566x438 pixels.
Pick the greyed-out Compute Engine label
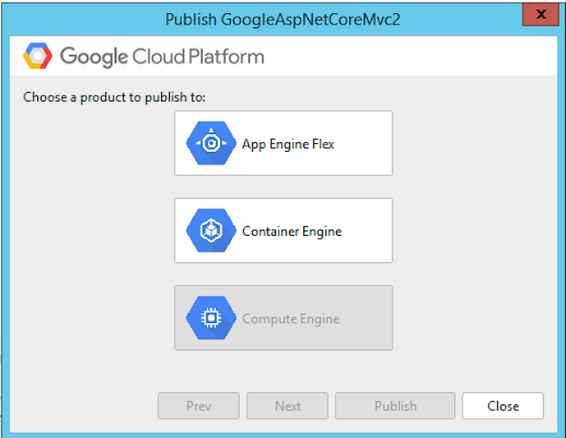click(291, 319)
